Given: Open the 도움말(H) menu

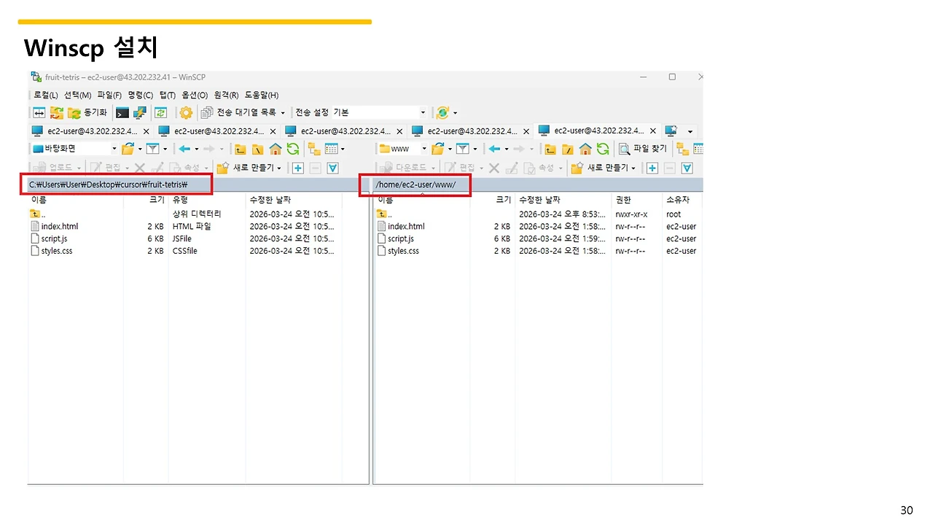Looking at the screenshot, I should tap(262, 96).
